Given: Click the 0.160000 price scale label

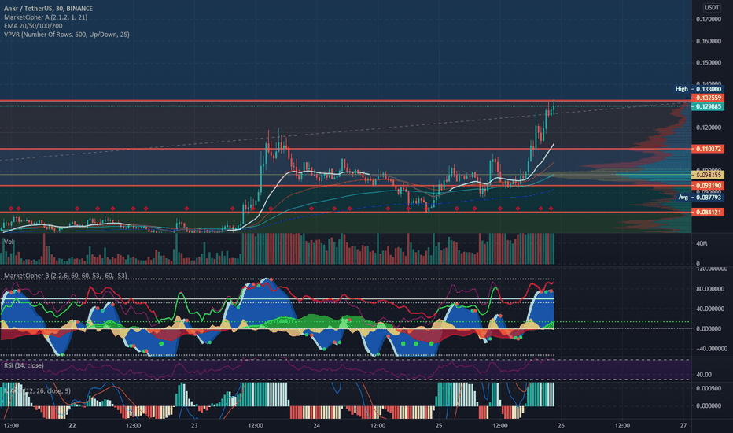Looking at the screenshot, I should 709,41.
